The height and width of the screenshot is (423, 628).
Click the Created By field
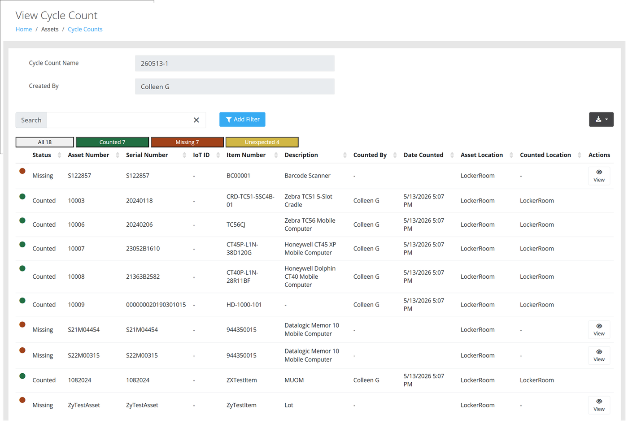[235, 86]
